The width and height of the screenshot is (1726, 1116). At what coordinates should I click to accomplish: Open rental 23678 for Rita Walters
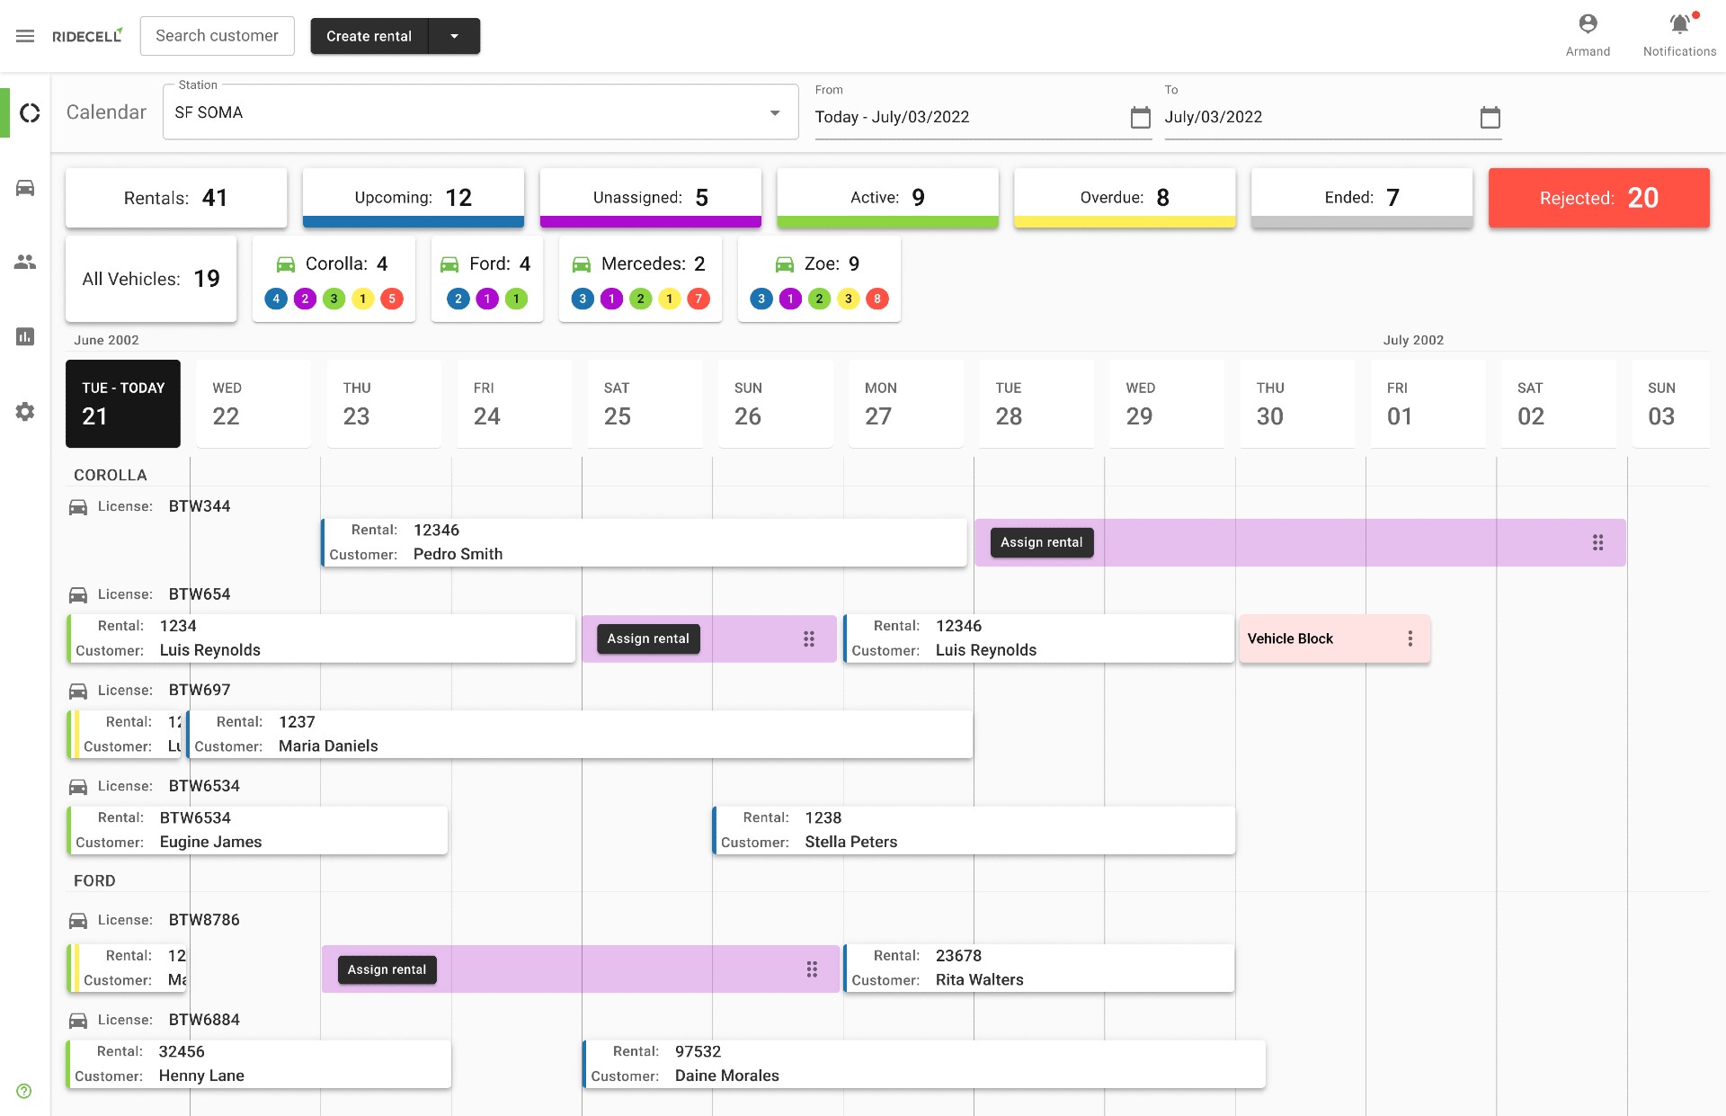coord(1039,969)
